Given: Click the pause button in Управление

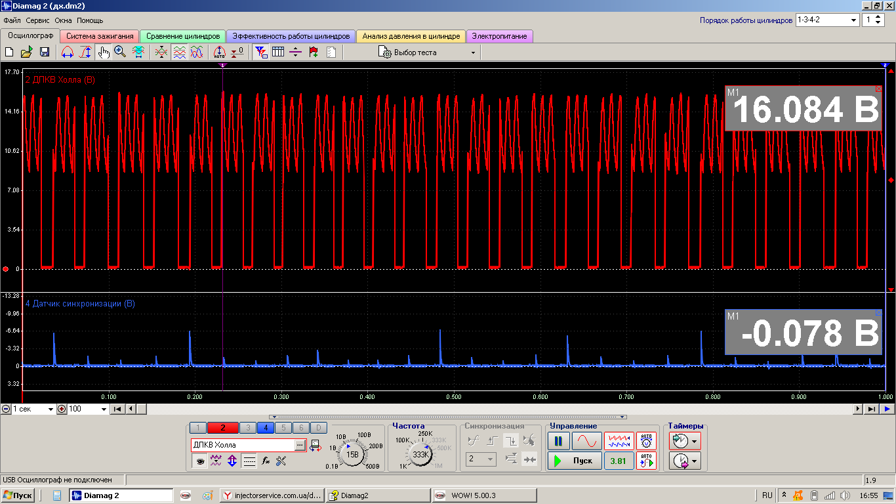Looking at the screenshot, I should pyautogui.click(x=558, y=441).
